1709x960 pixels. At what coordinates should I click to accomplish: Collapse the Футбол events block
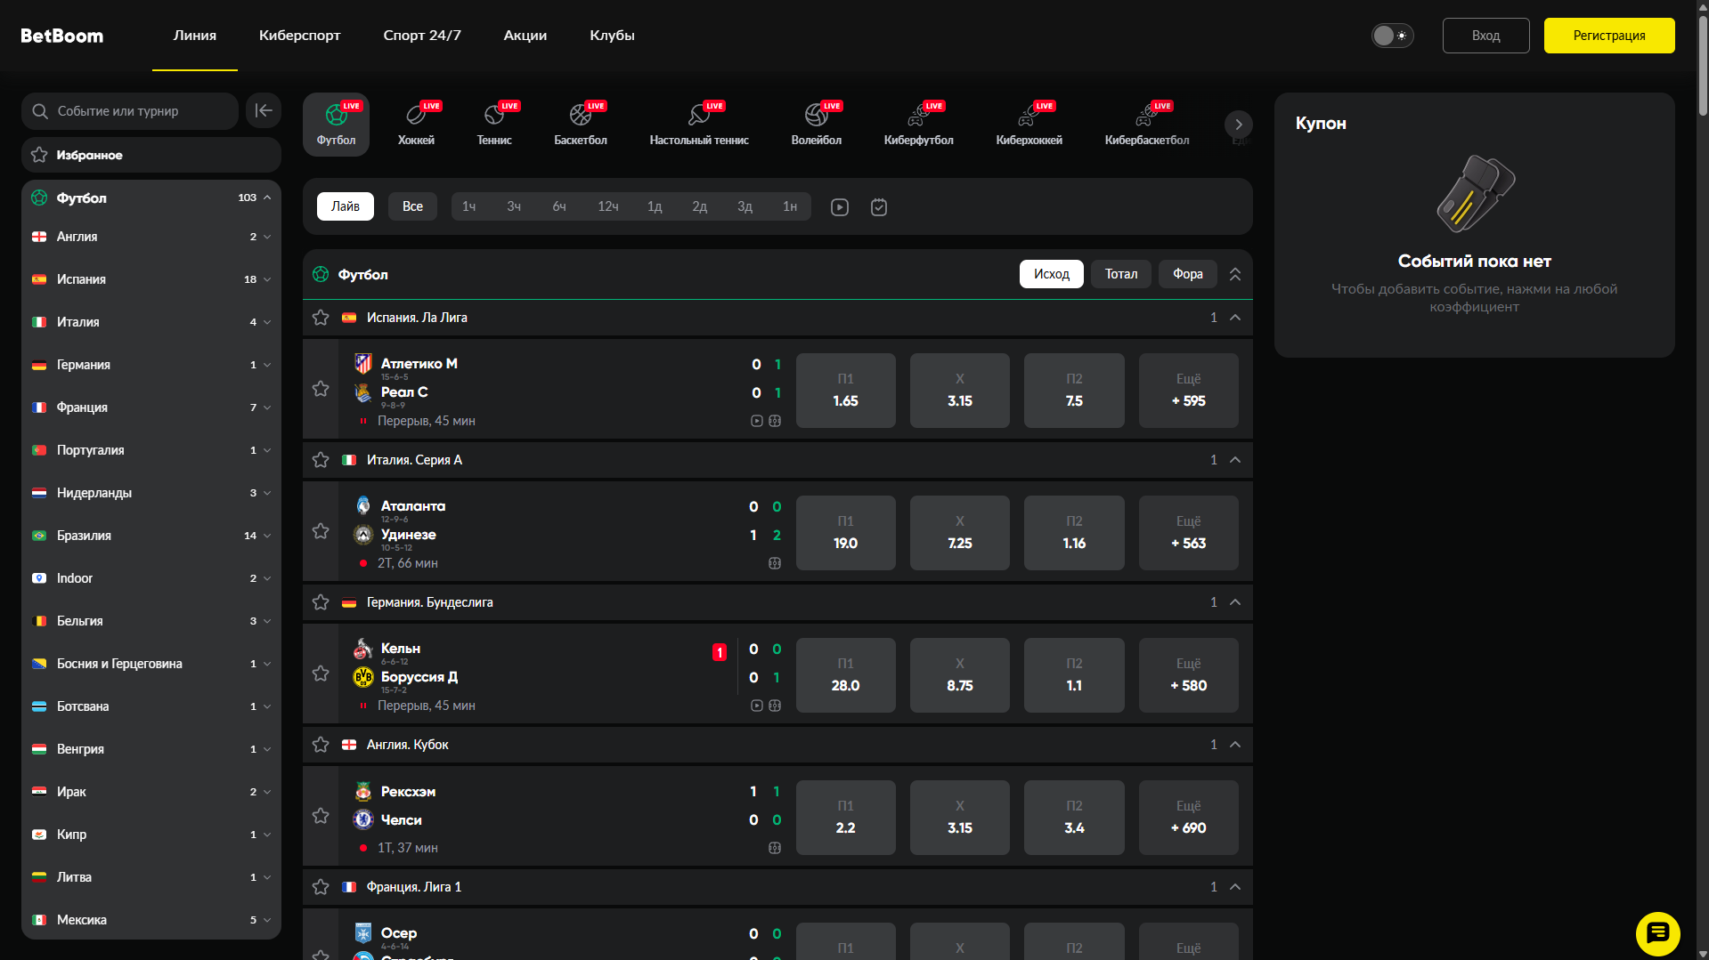click(x=1235, y=274)
